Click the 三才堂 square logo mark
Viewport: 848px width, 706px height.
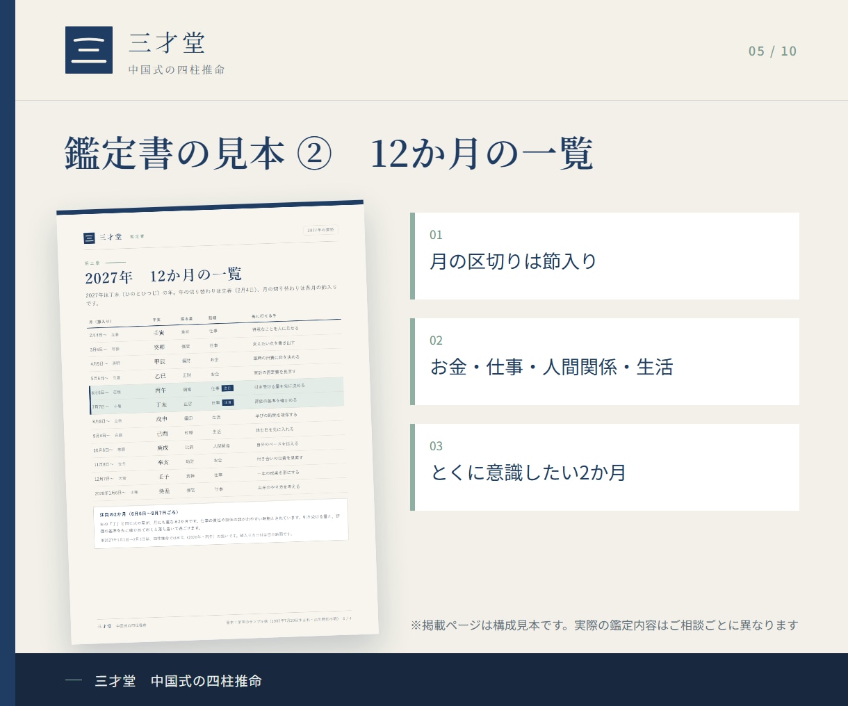click(89, 50)
